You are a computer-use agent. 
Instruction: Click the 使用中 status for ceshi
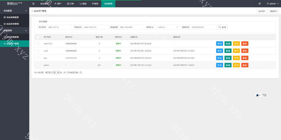pos(118,51)
